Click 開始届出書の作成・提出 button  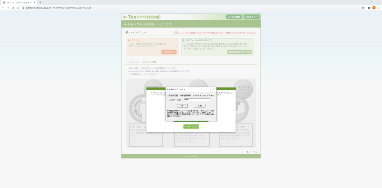click(x=239, y=52)
